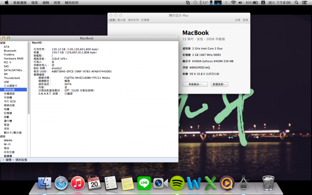The width and height of the screenshot is (312, 195).
Task: Switch to 概覽 tab in About This Mac
Action: [x=112, y=20]
